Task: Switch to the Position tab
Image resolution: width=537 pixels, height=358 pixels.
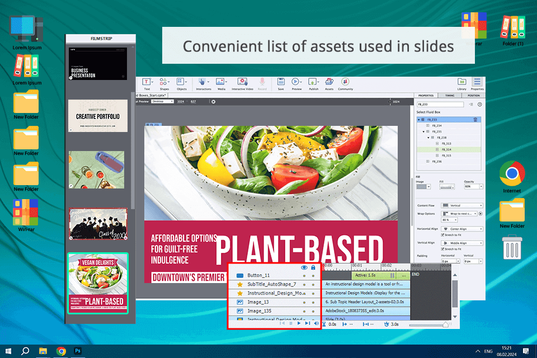Action: tap(473, 96)
